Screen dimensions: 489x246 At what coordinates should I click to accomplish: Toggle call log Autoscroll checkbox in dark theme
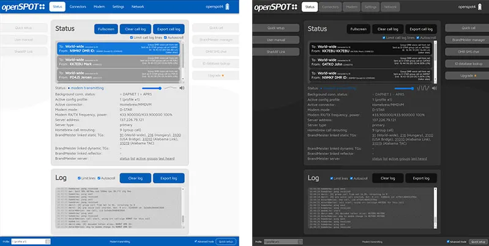pyautogui.click(x=417, y=38)
